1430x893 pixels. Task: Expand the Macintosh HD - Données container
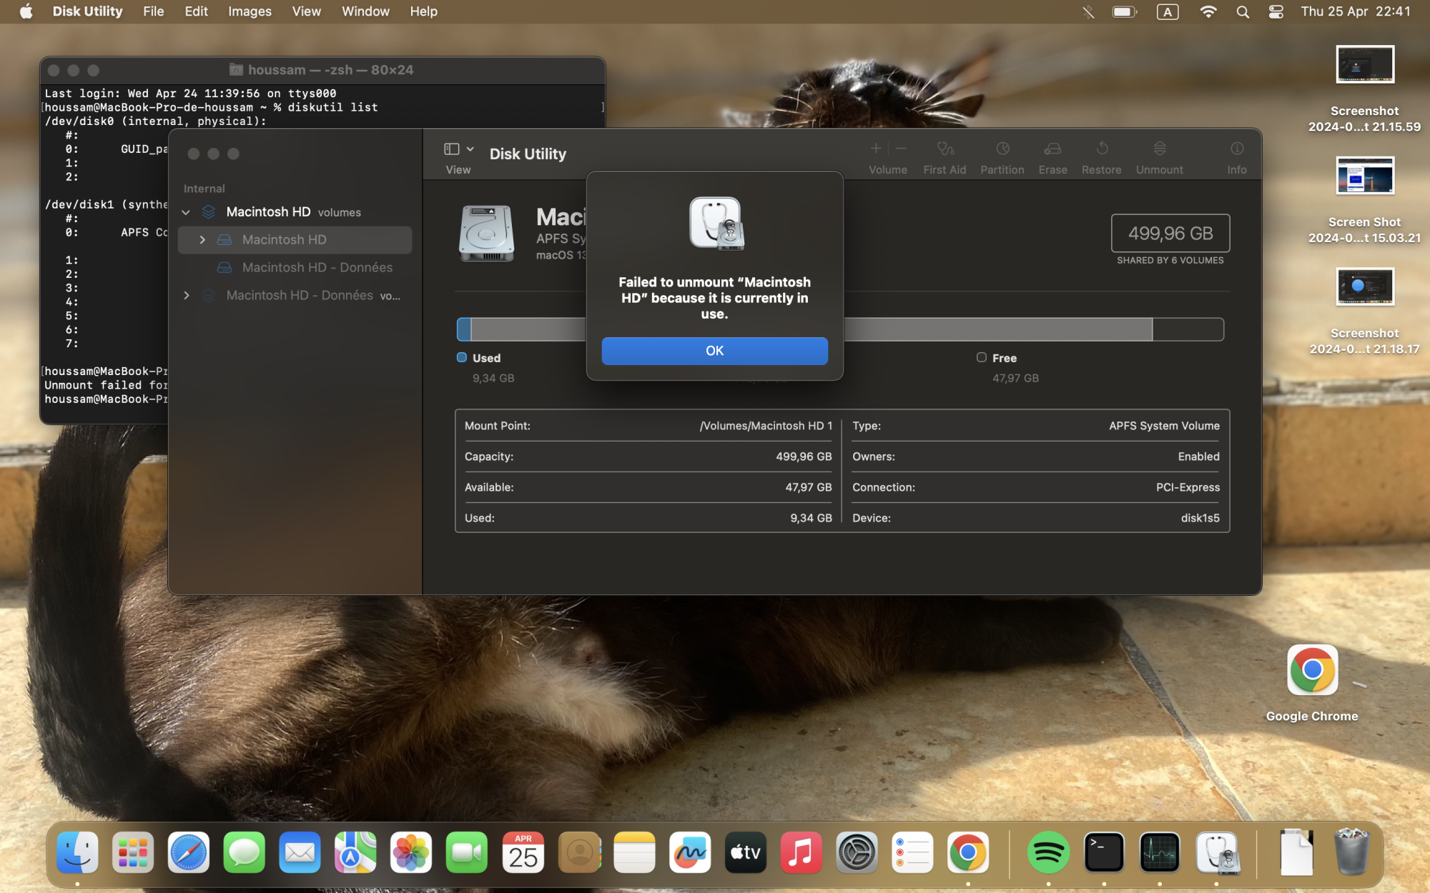[187, 296]
